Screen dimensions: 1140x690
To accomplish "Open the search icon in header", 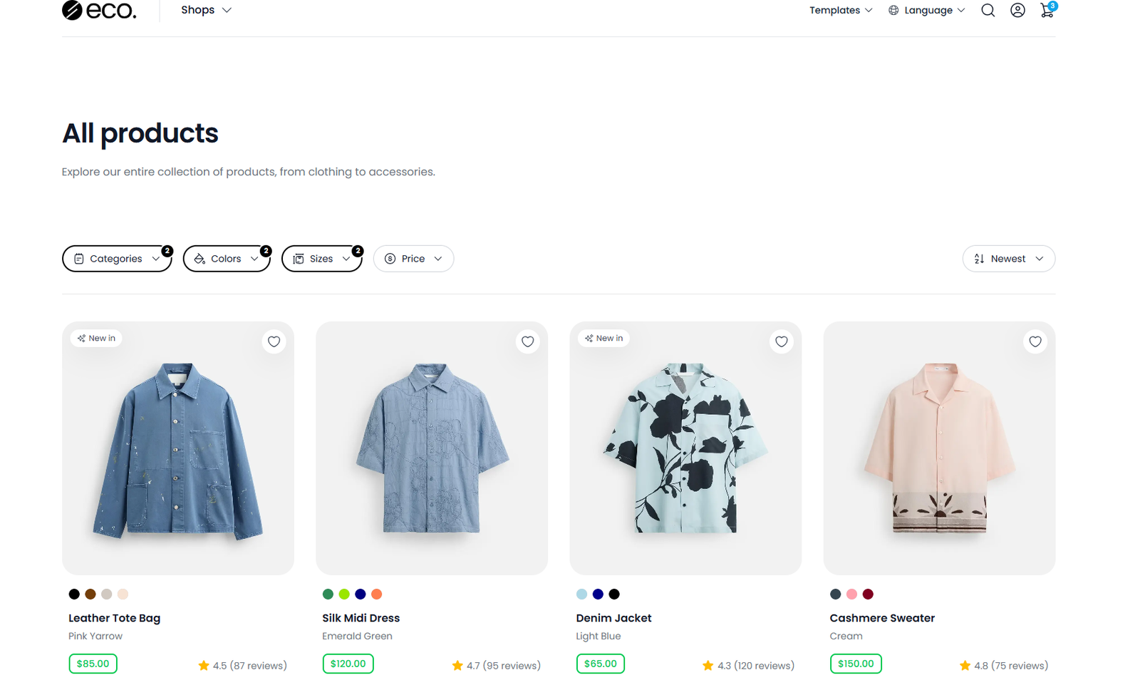I will click(x=988, y=10).
